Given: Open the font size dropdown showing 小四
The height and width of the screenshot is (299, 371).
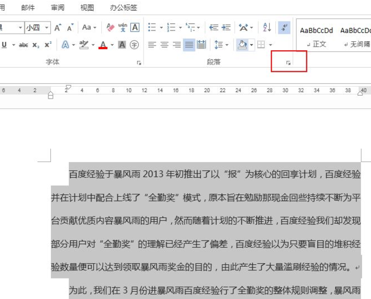Looking at the screenshot, I should point(47,28).
